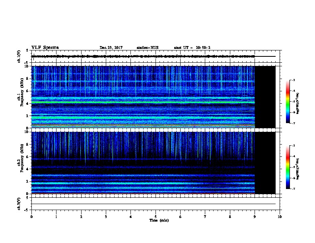315x243 pixels.
Task: Click the ch.1(V) waveform axis label
Action: (x=19, y=56)
